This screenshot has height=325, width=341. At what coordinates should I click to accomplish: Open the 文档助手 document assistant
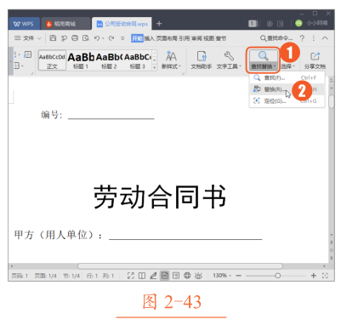(x=202, y=60)
